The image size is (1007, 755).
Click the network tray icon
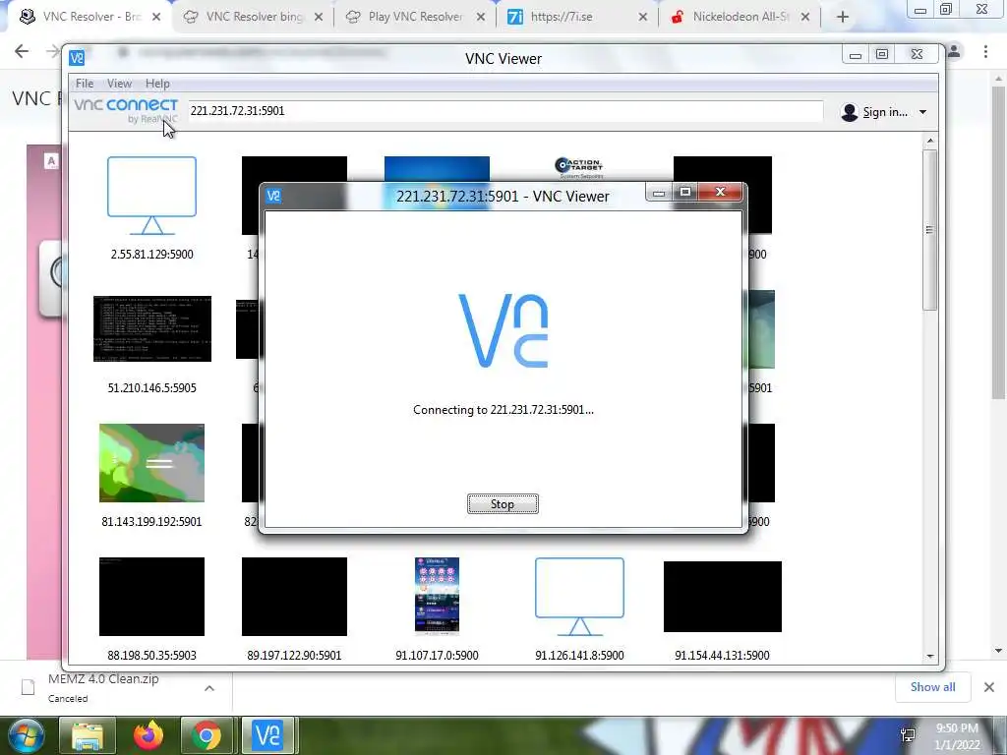tap(908, 735)
